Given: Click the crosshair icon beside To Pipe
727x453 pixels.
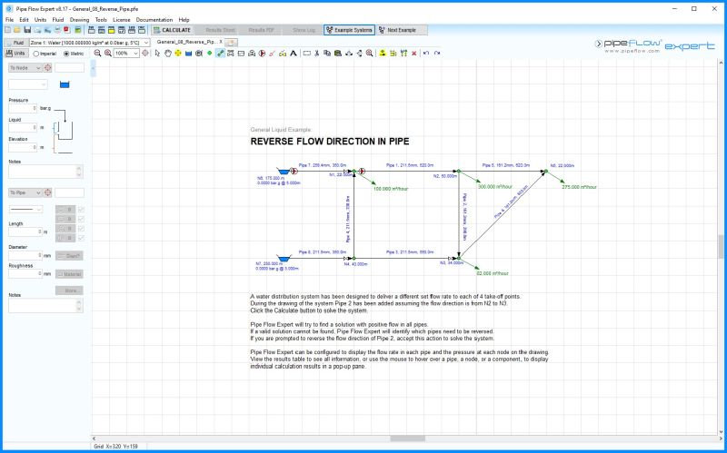Looking at the screenshot, I should (48, 192).
